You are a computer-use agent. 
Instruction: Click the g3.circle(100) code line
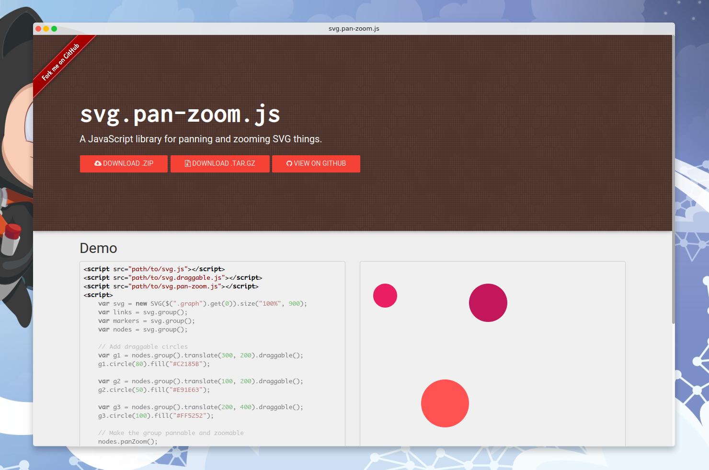pyautogui.click(x=156, y=416)
